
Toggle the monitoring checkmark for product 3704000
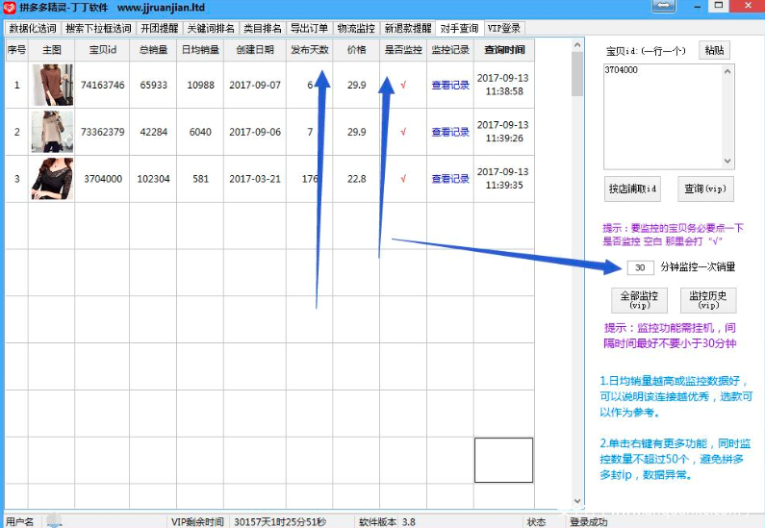(403, 179)
